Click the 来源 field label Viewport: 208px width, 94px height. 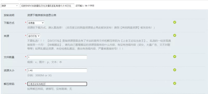click(x=6, y=36)
